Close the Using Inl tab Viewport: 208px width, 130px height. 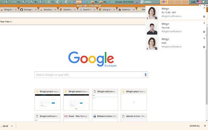coord(114,10)
